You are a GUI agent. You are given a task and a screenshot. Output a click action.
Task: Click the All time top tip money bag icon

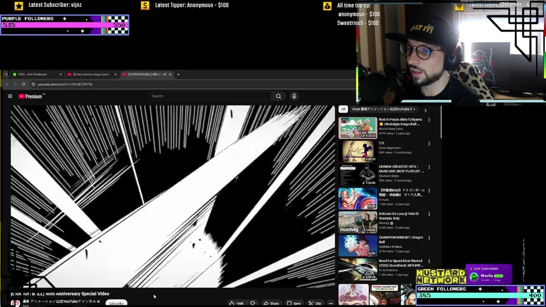pos(327,6)
